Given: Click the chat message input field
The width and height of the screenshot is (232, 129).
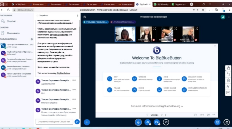Looking at the screenshot, I should tap(55, 121).
